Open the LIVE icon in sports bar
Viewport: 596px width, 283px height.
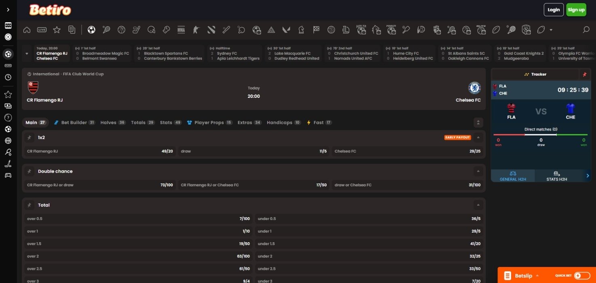(42, 30)
